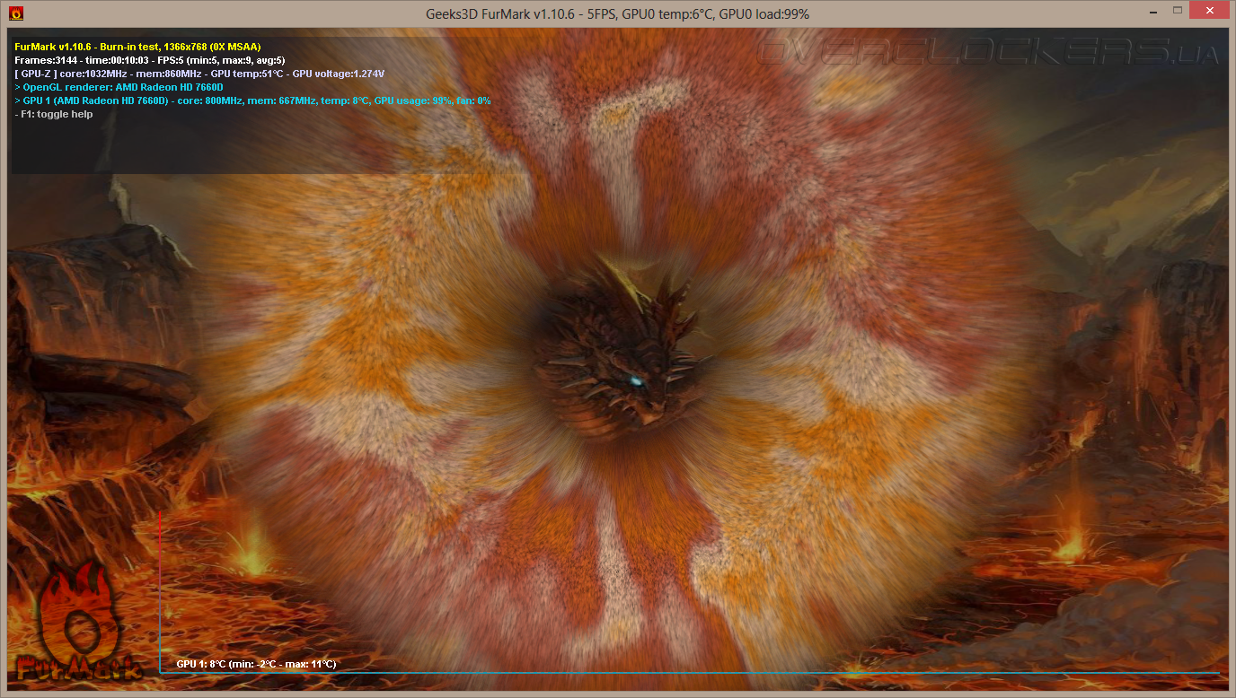Click the 'GPU 1: 8°C' temperature graph label
The height and width of the screenshot is (698, 1236).
click(x=256, y=664)
